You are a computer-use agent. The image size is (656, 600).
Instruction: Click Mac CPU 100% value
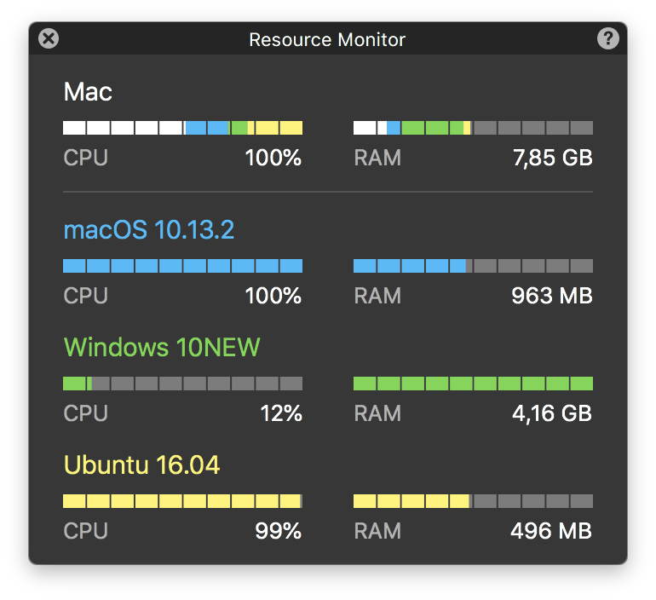(273, 158)
